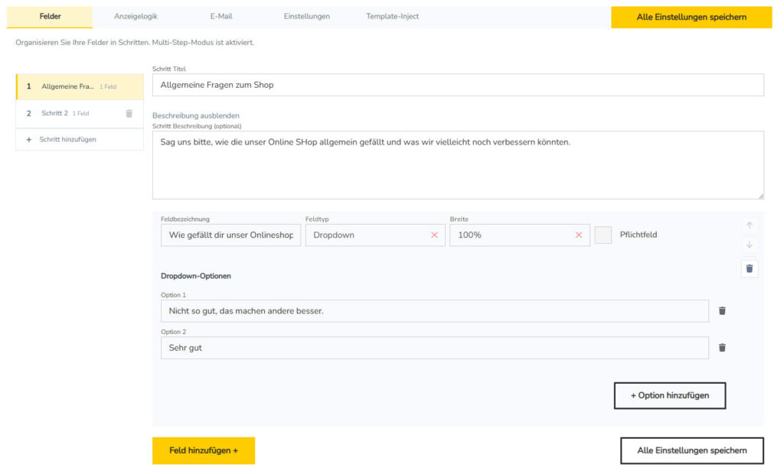Click the plus icon next to Schritt hinzufügen

[28, 139]
